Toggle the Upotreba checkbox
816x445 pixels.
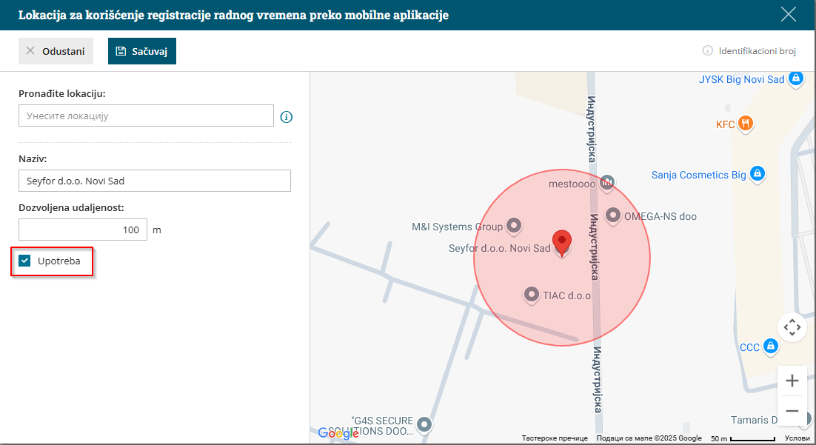(x=24, y=261)
